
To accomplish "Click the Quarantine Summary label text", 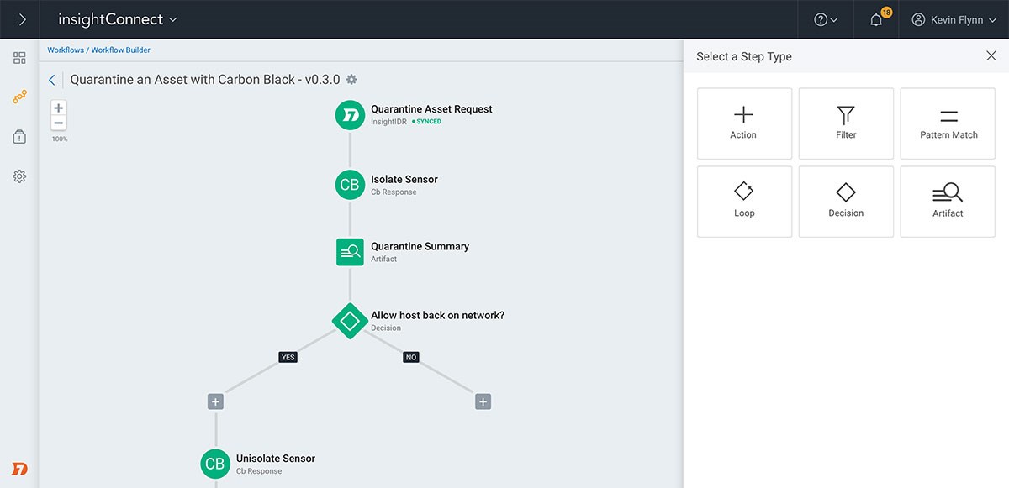I will pos(420,246).
